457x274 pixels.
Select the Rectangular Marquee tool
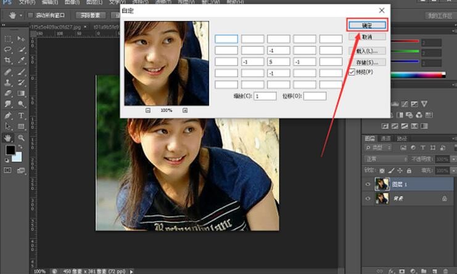(x=8, y=39)
